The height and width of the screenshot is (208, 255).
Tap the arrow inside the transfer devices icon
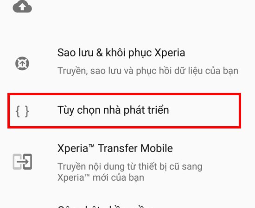click(x=23, y=162)
